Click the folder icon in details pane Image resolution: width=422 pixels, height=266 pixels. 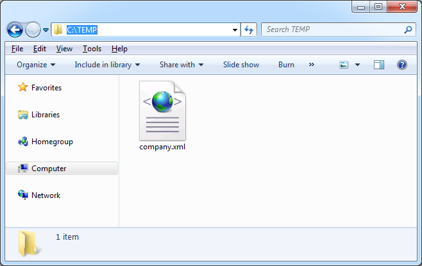pos(29,244)
